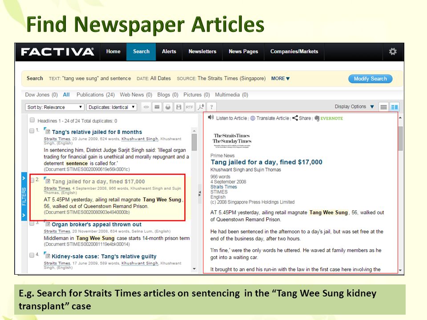Email selected articles with envelope icon

[157, 107]
